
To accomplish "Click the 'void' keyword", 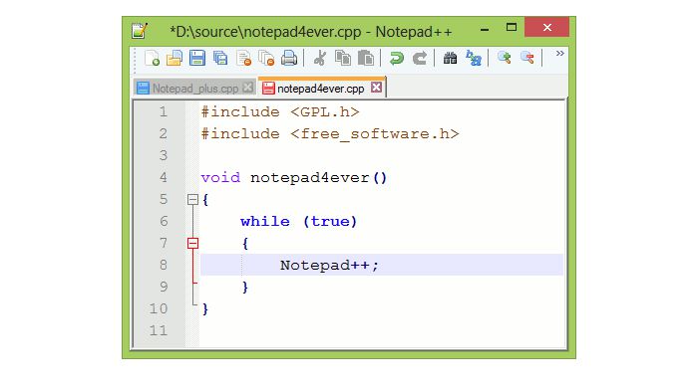I will [220, 177].
